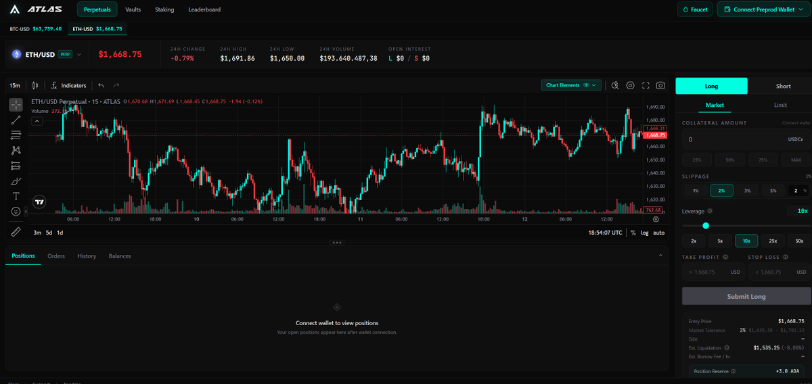The height and width of the screenshot is (384, 812).
Task: Switch to the History tab
Action: 87,256
